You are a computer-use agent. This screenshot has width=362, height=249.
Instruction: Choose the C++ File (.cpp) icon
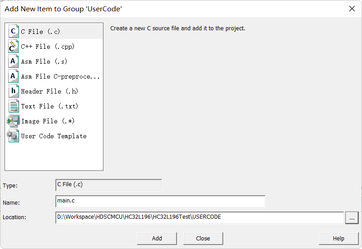(x=14, y=46)
